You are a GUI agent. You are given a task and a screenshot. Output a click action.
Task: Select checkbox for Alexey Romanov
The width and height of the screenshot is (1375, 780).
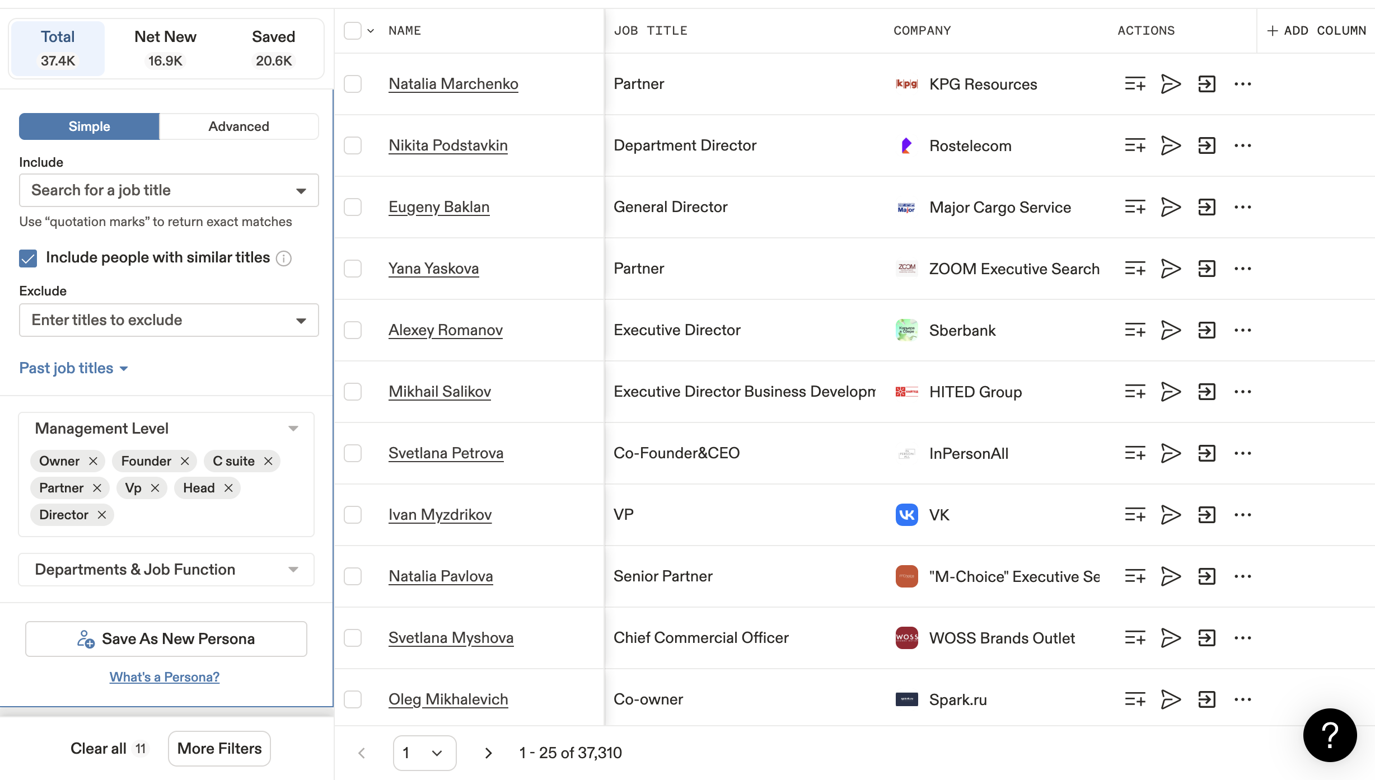click(x=353, y=330)
